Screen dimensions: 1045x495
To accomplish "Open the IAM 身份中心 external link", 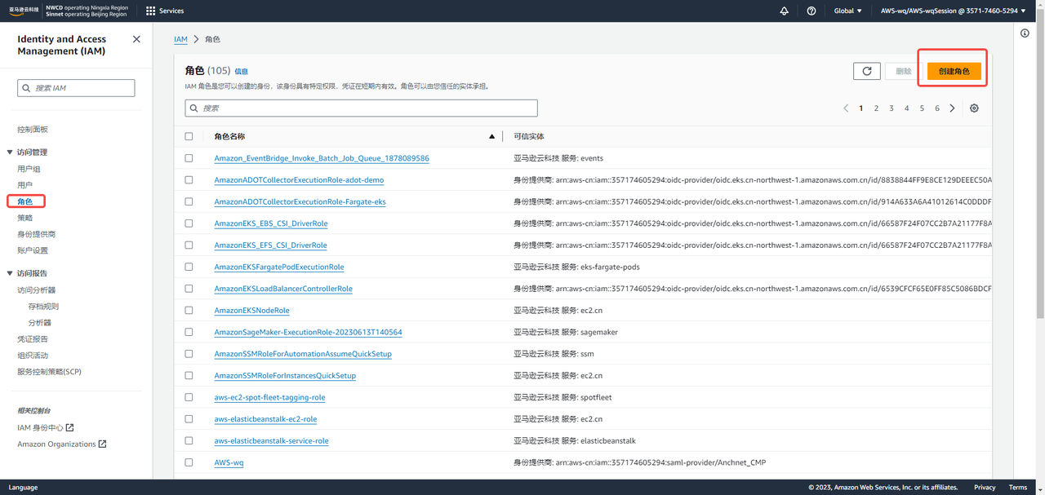I will (46, 427).
